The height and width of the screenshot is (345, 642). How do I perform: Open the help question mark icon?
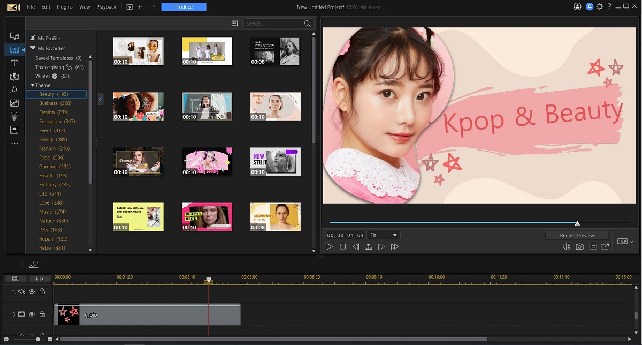point(610,7)
